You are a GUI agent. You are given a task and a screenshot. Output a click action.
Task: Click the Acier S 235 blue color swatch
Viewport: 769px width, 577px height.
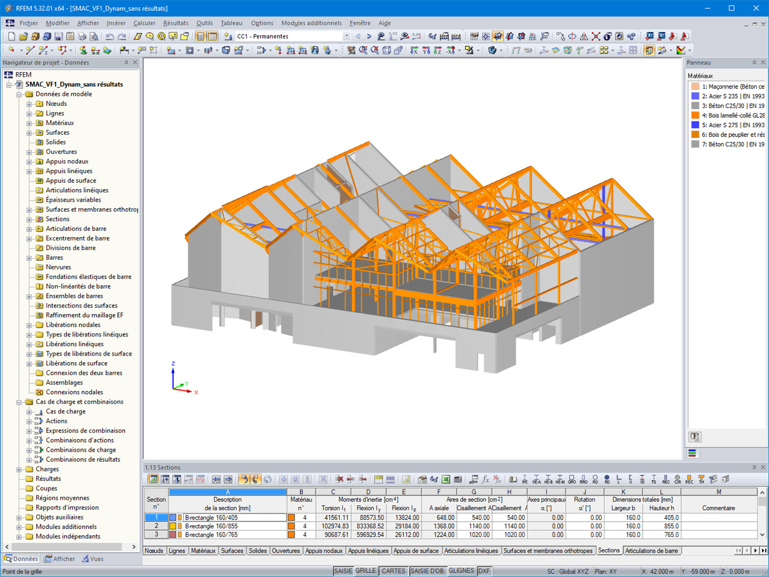(x=695, y=96)
